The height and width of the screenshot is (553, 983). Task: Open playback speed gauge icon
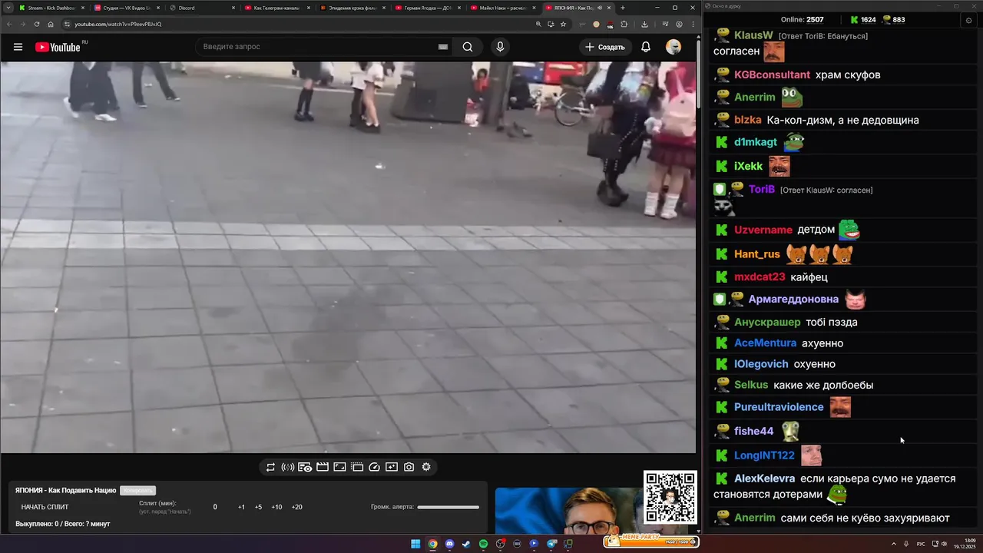pyautogui.click(x=374, y=467)
